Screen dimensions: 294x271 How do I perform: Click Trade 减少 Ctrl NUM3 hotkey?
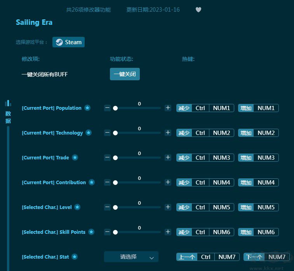coord(205,157)
